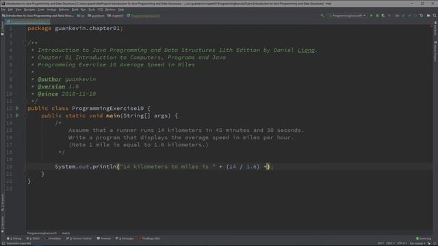438x246 pixels.
Task: Open the Tools menu
Action: coord(92,10)
